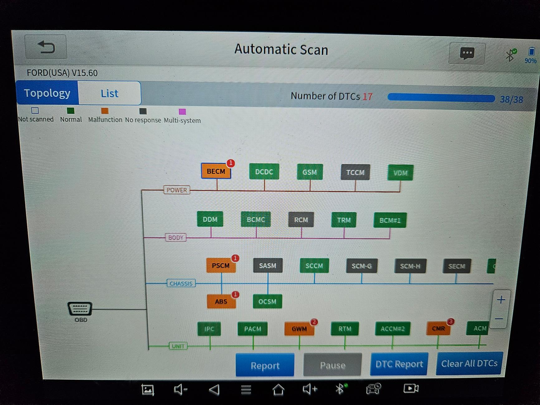
Task: Tap the volume down icon
Action: [180, 389]
